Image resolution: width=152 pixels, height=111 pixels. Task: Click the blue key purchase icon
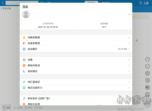(x=24, y=98)
